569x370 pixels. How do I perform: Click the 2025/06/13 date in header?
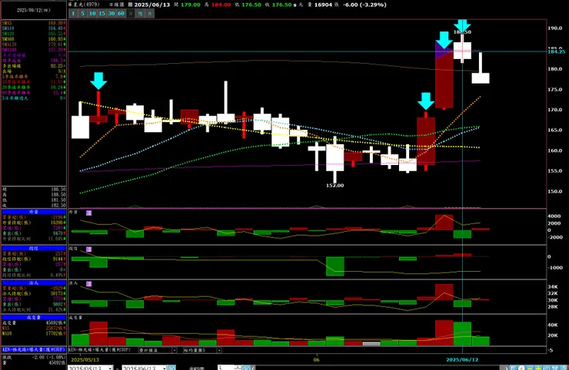pyautogui.click(x=152, y=5)
